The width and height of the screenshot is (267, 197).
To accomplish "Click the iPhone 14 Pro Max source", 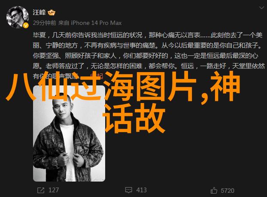I will pyautogui.click(x=96, y=23).
